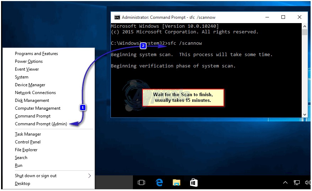Open the Windows Store taskbar icon
Image resolution: width=312 pixels, height=191 pixels.
coord(194,182)
